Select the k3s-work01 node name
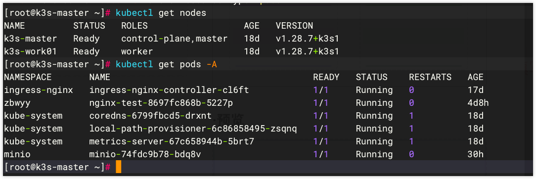 [31, 51]
